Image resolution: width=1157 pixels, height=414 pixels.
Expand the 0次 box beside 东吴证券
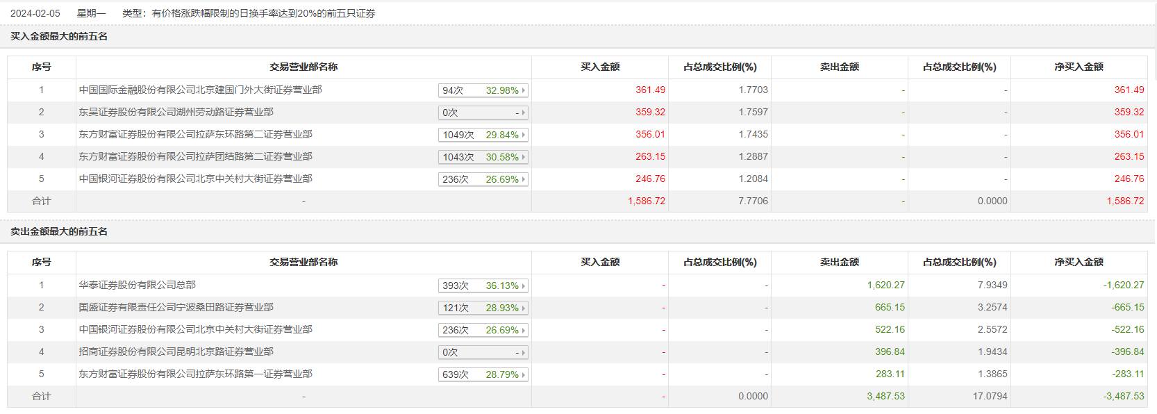[x=483, y=113]
